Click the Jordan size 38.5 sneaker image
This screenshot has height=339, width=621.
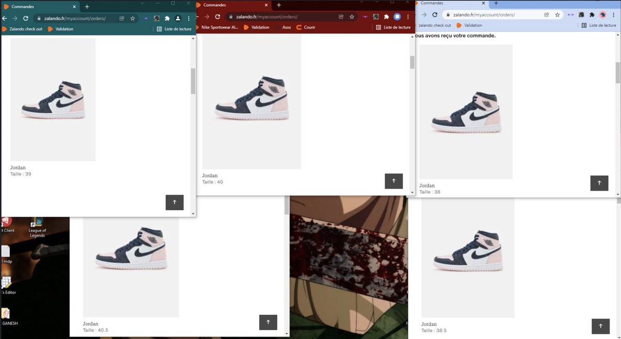(x=468, y=257)
